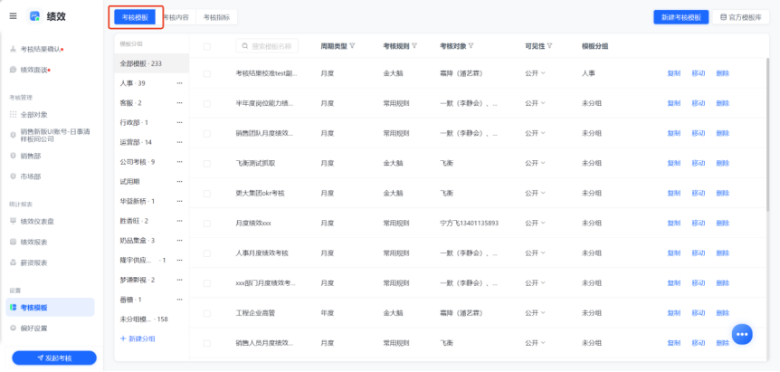Open 全部对象 in the sidebar
This screenshot has height=372, width=780.
(x=34, y=114)
